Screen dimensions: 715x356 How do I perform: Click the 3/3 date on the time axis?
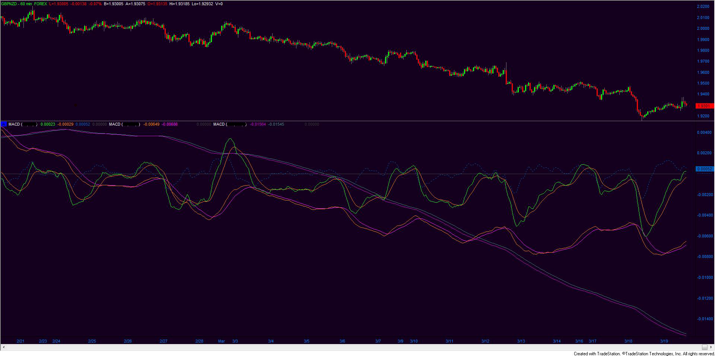pyautogui.click(x=235, y=341)
